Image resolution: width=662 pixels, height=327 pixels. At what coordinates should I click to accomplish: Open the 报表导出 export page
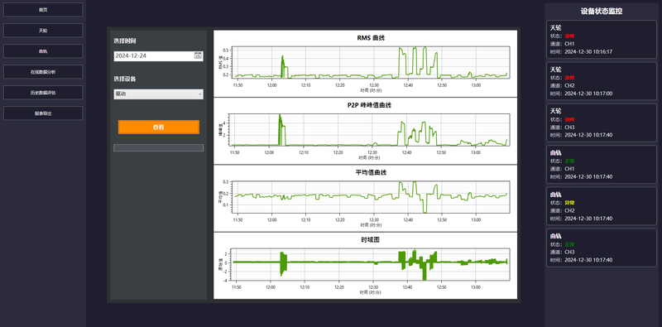[x=43, y=113]
